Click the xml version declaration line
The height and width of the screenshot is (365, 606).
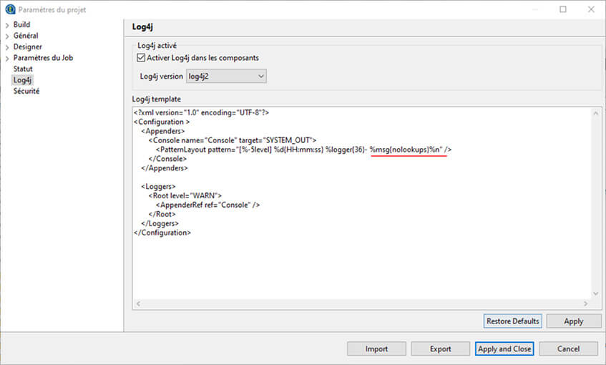coord(201,112)
